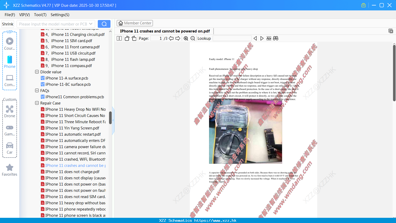Screen dimensions: 396x223
Task: Collapse the file tree panel handle
Action: tap(113, 120)
